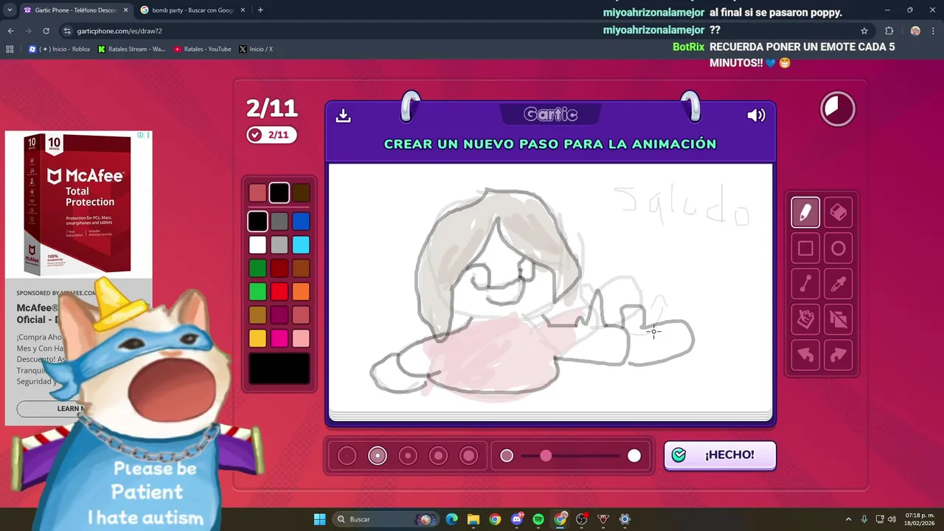Image resolution: width=944 pixels, height=531 pixels.
Task: Open the Ratales - YouTube bookmark
Action: [x=203, y=49]
